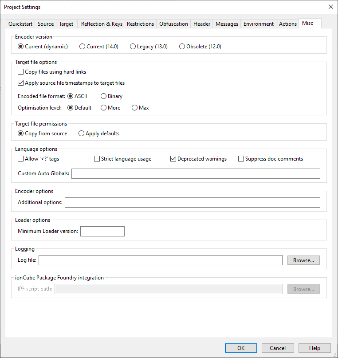
Task: Confirm settings with OK button
Action: (x=241, y=348)
